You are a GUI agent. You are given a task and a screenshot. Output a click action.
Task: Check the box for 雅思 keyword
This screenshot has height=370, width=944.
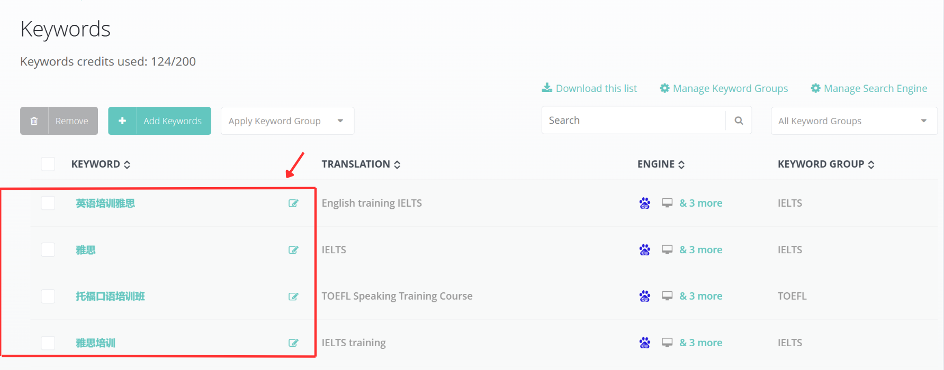[x=48, y=249]
